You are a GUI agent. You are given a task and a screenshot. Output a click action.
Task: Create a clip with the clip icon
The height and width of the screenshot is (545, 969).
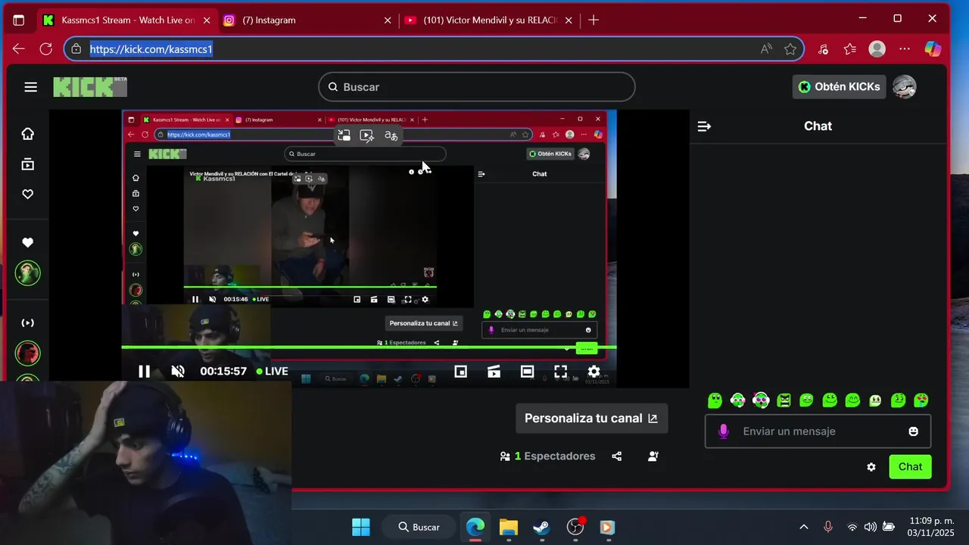[x=494, y=372]
